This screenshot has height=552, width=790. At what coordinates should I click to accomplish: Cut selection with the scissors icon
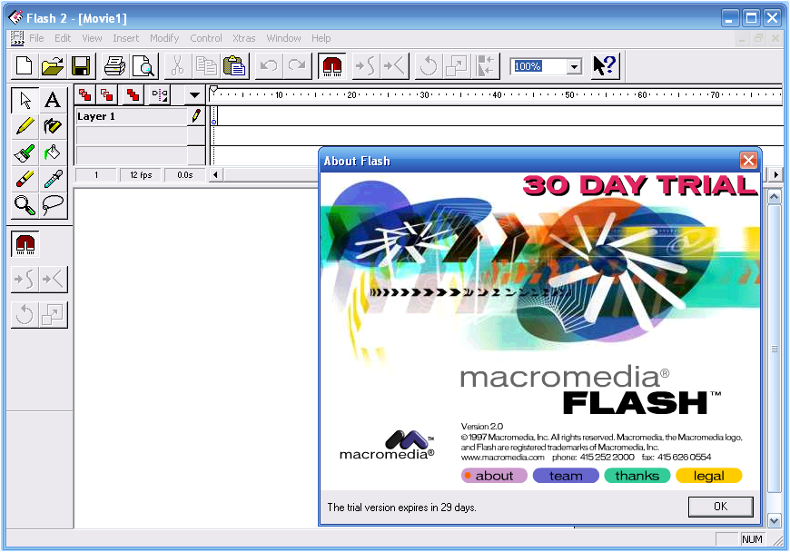(177, 66)
